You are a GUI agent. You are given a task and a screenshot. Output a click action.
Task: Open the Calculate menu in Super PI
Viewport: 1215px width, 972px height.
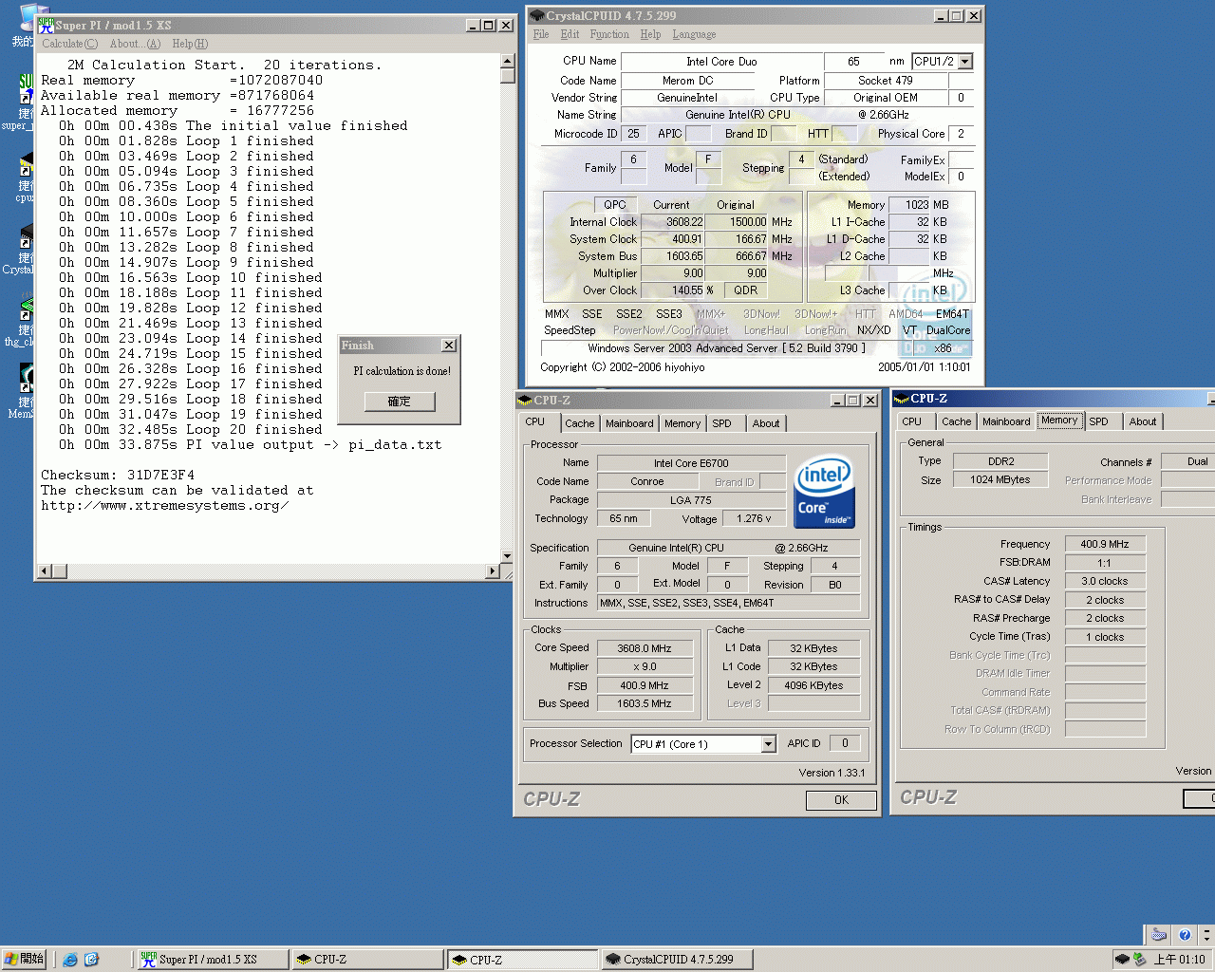[69, 44]
